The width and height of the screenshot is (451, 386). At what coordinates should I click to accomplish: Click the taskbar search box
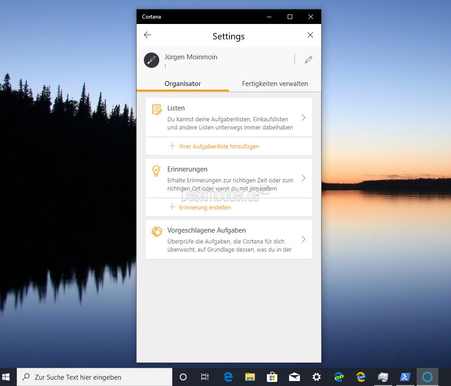coord(95,377)
